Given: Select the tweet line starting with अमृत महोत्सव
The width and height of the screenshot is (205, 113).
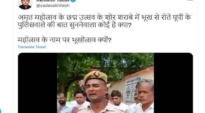Looking at the screenshot, I should pyautogui.click(x=104, y=17).
